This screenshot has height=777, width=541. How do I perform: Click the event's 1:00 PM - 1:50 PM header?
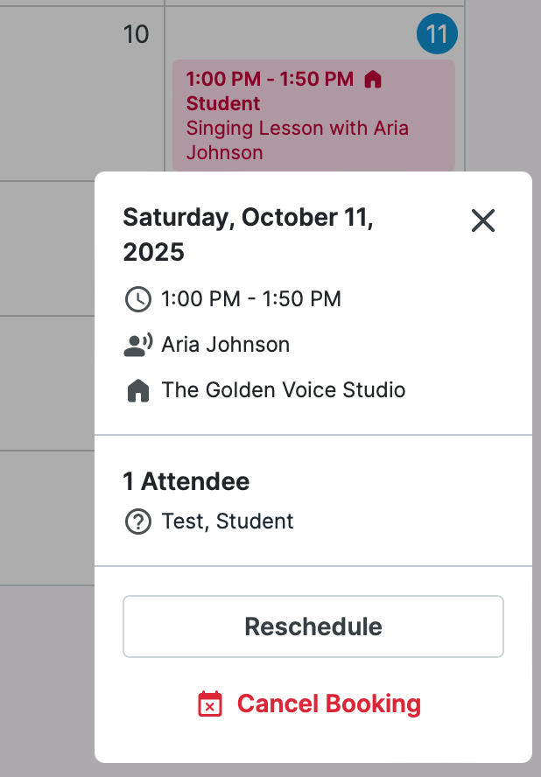click(x=270, y=79)
